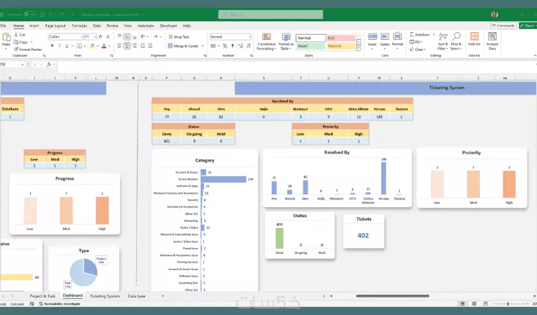Apply bold formatting
Screen dimensions: 537x315
(52, 46)
